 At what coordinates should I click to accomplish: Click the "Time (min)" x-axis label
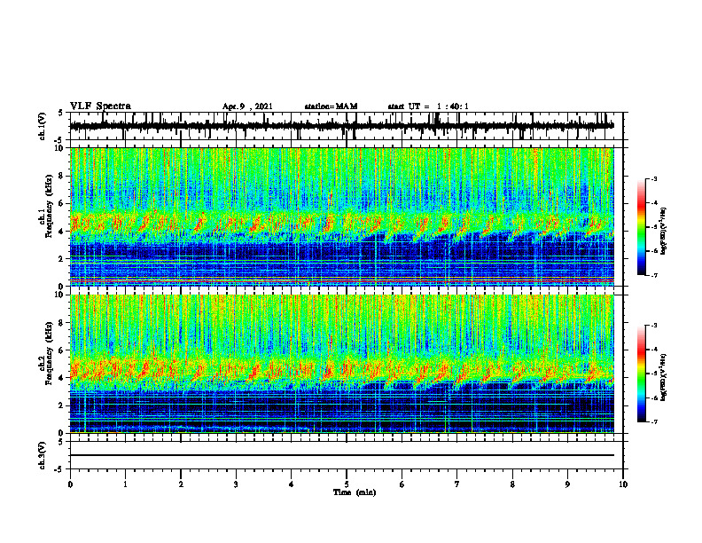[355, 492]
